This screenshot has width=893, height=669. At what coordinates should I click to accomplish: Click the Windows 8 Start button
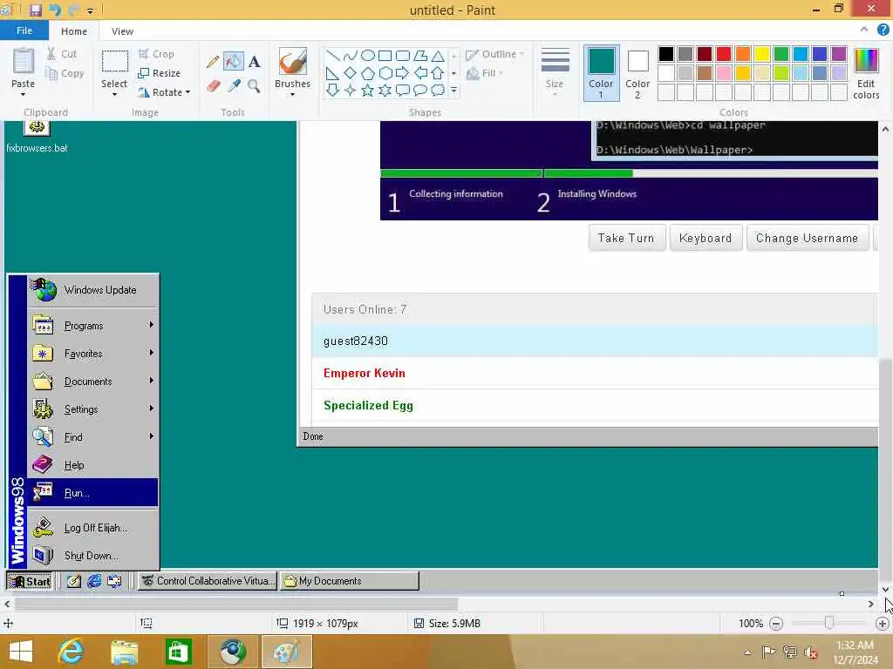pyautogui.click(x=21, y=652)
